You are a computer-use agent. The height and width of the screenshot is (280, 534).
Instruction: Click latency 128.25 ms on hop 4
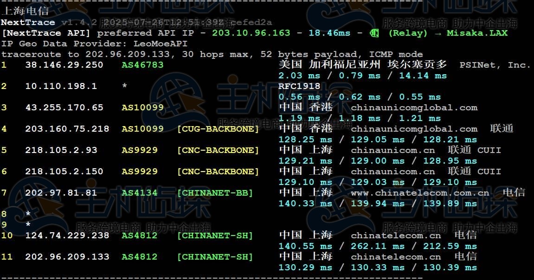(x=305, y=140)
